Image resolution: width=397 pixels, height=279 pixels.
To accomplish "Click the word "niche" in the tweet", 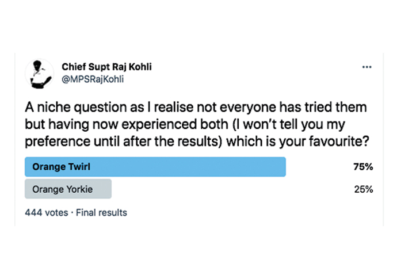I will tap(54, 108).
